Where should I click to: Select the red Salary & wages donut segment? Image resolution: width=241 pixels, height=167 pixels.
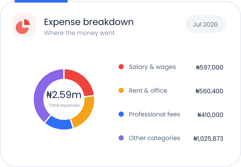point(82,81)
